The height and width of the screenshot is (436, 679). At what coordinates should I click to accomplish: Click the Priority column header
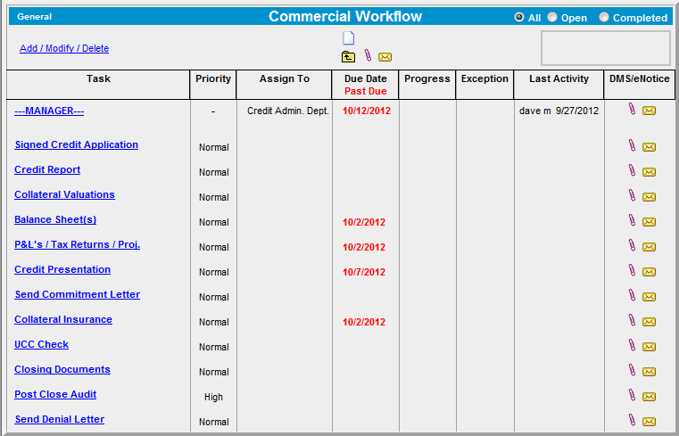click(213, 78)
